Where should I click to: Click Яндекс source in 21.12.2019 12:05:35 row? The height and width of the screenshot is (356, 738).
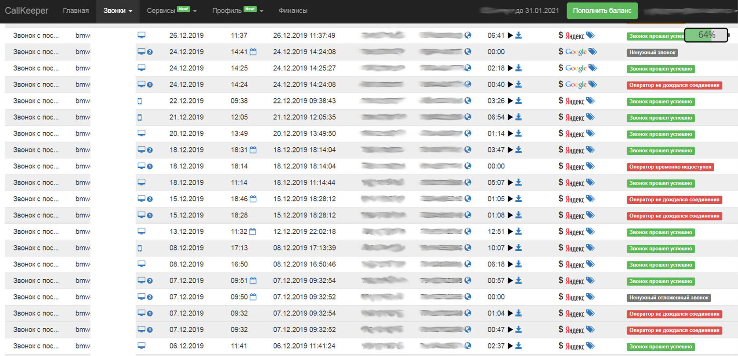[575, 117]
